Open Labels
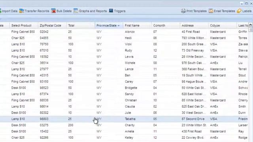 pos(247,11)
